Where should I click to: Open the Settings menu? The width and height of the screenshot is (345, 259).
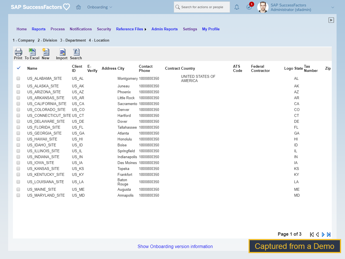(x=190, y=29)
